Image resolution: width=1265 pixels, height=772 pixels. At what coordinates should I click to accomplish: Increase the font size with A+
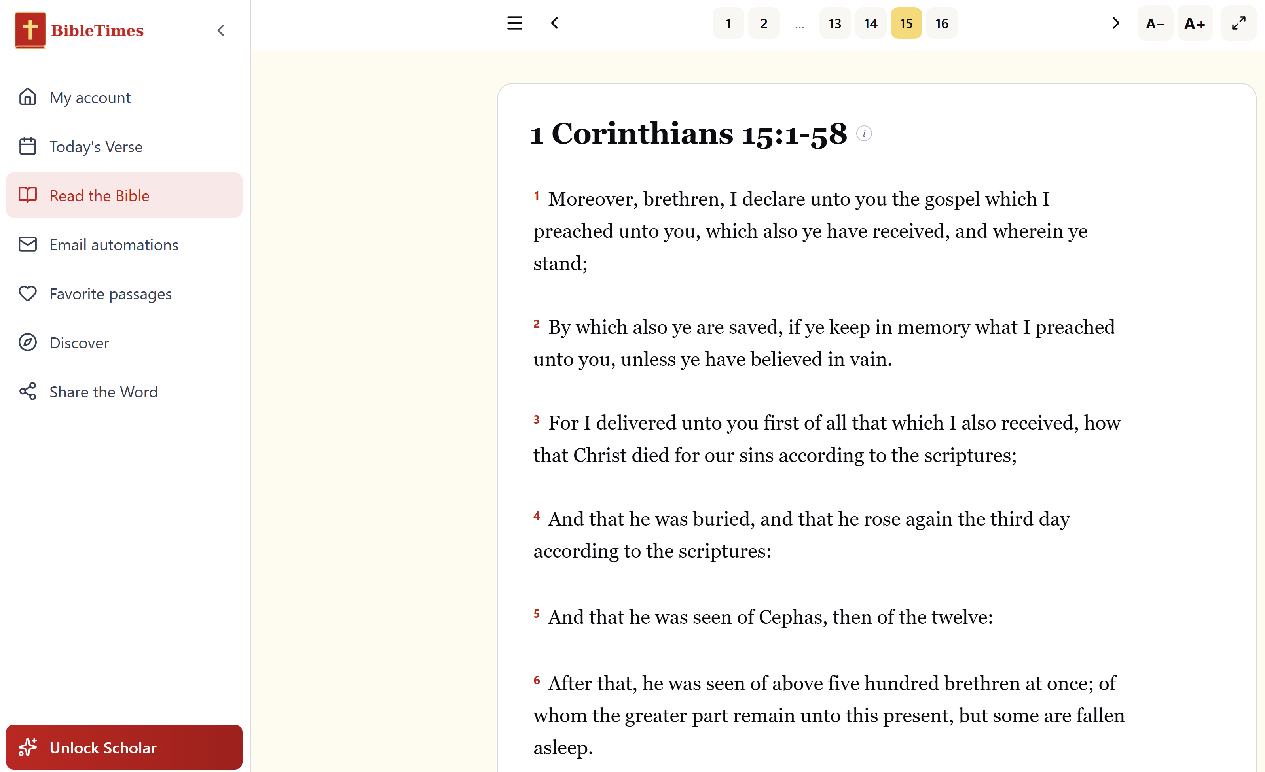(x=1195, y=23)
